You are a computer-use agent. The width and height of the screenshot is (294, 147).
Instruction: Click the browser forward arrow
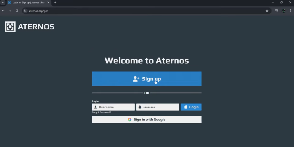click(x=10, y=11)
